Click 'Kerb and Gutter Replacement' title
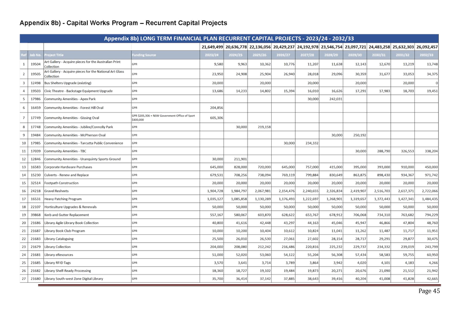 (67, 215)
